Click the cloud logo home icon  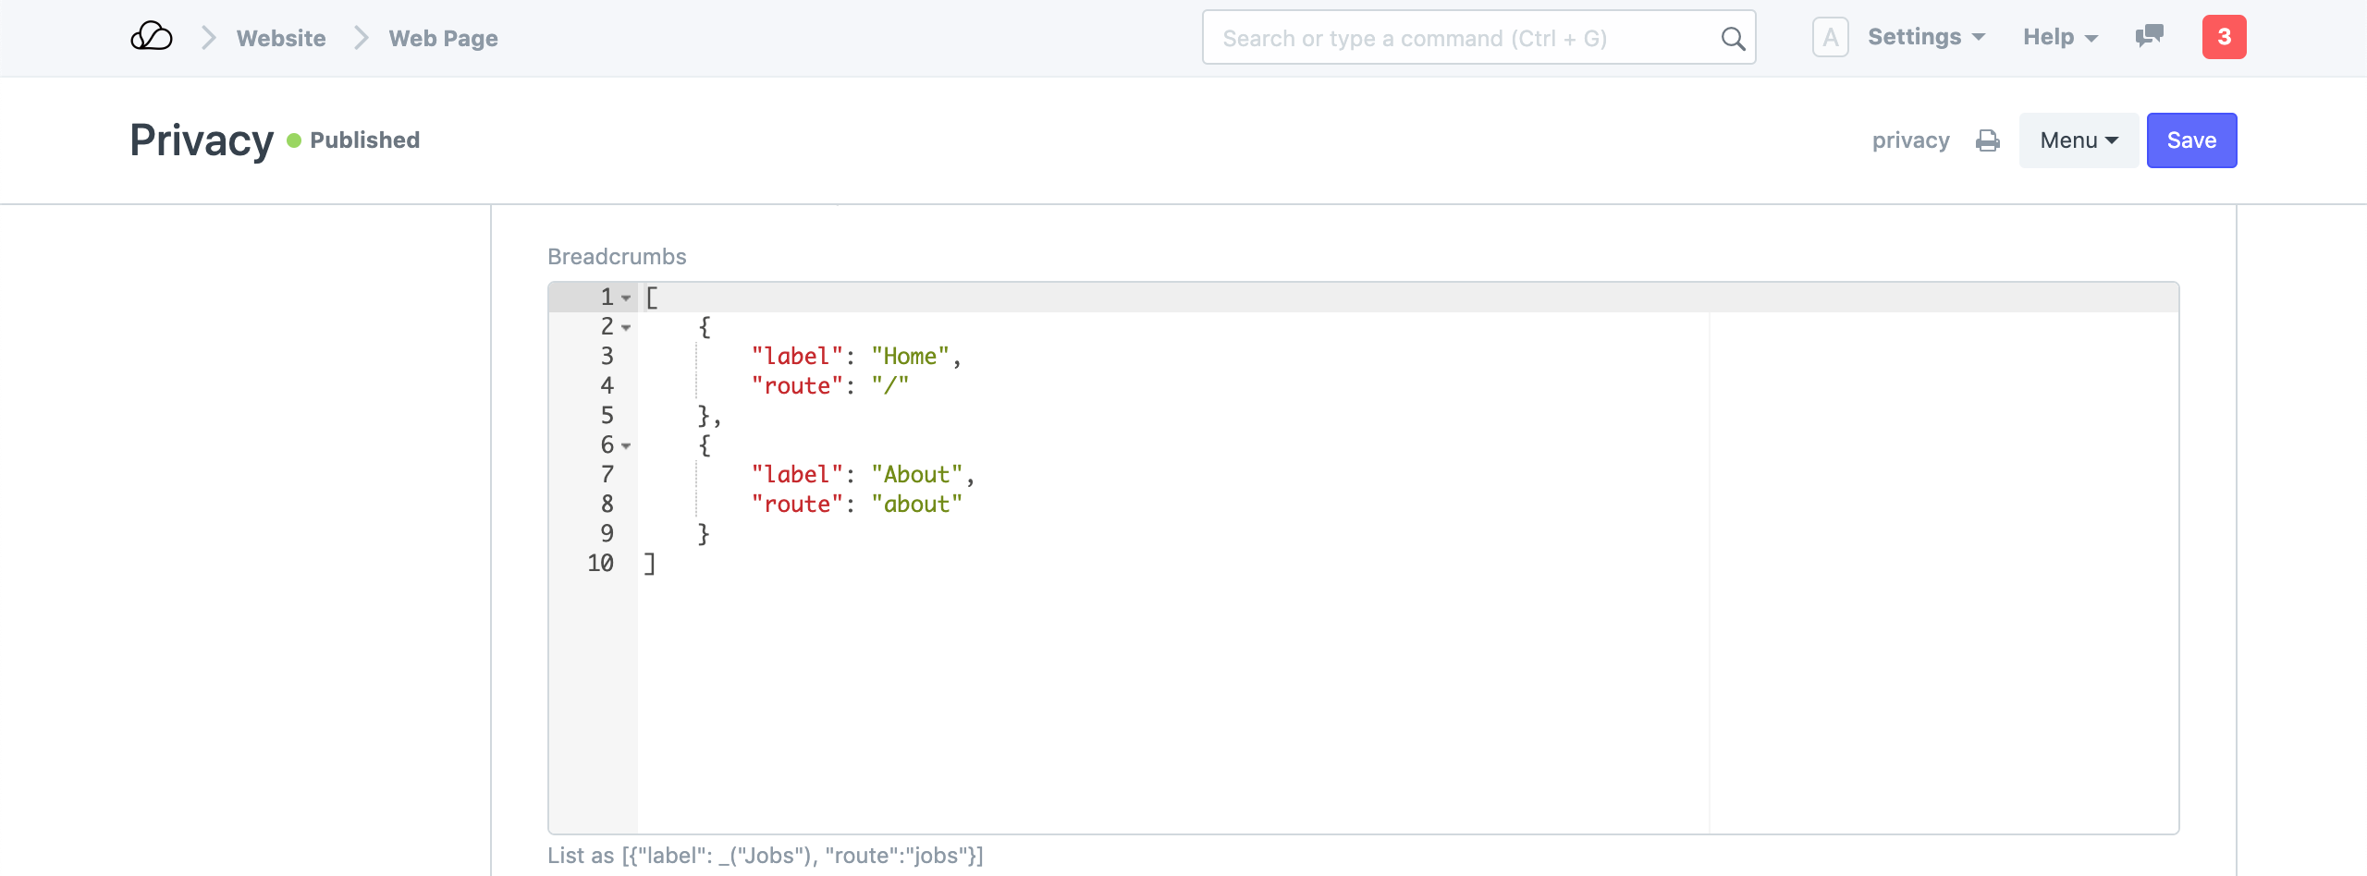pos(152,37)
